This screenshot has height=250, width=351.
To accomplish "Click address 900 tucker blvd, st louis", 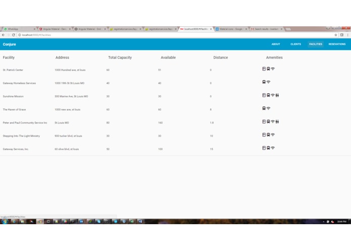I will pos(69,136).
